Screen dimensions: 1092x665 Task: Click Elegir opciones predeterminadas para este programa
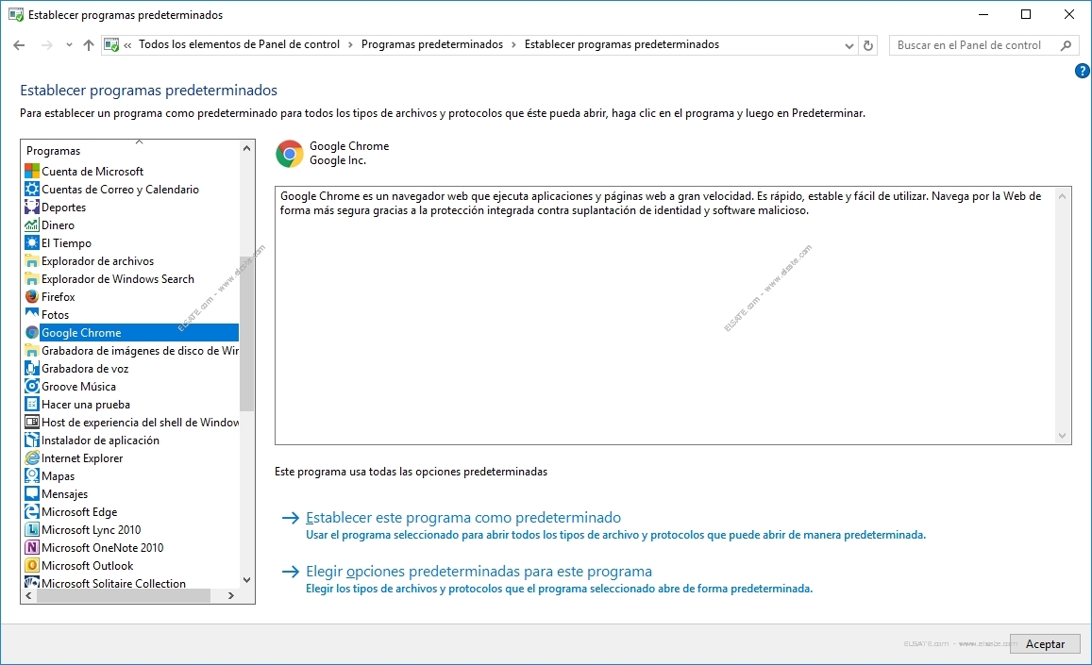coord(479,571)
